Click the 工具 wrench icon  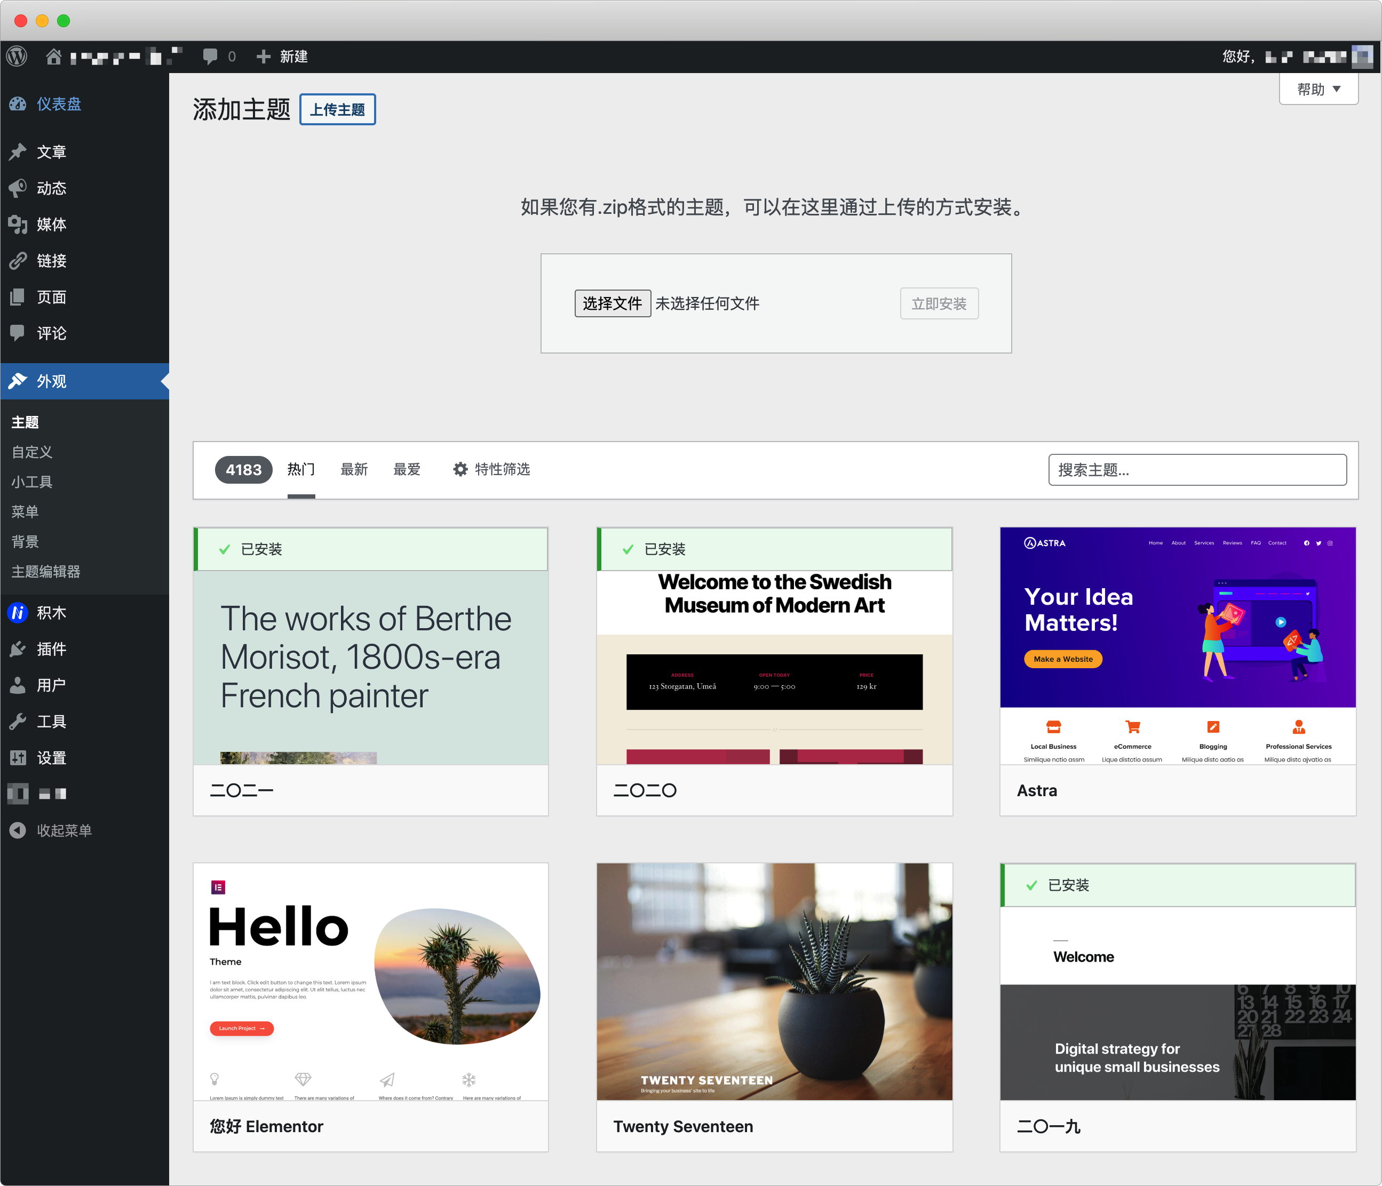(x=18, y=722)
